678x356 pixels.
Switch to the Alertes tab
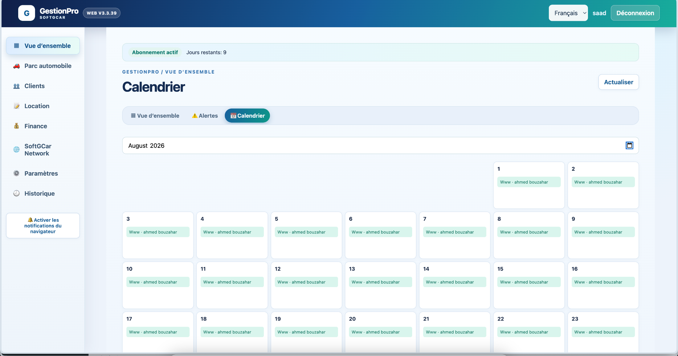[x=205, y=116]
